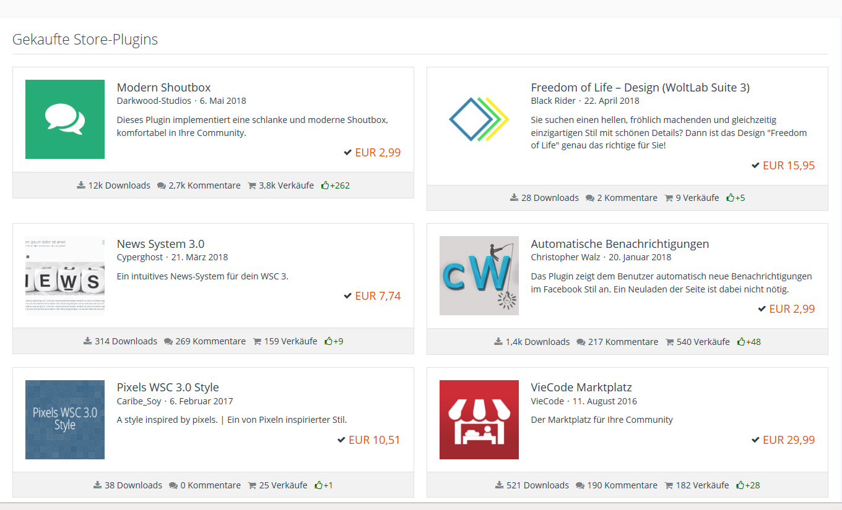Open the News System 3.0 thumbnail
The height and width of the screenshot is (510, 842).
point(65,276)
